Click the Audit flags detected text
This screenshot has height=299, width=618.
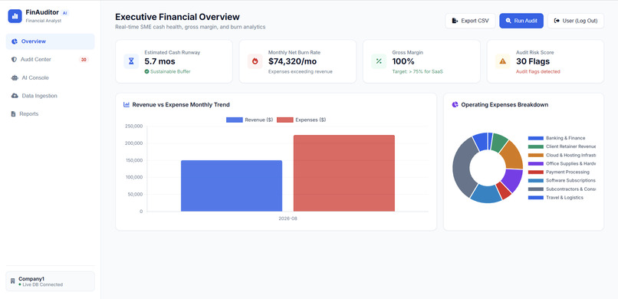538,72
